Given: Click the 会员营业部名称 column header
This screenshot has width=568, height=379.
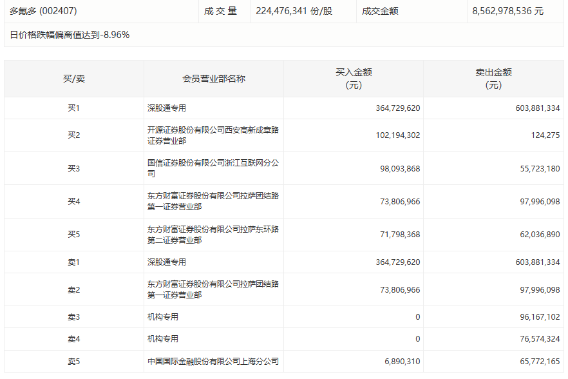Looking at the screenshot, I should point(213,79).
